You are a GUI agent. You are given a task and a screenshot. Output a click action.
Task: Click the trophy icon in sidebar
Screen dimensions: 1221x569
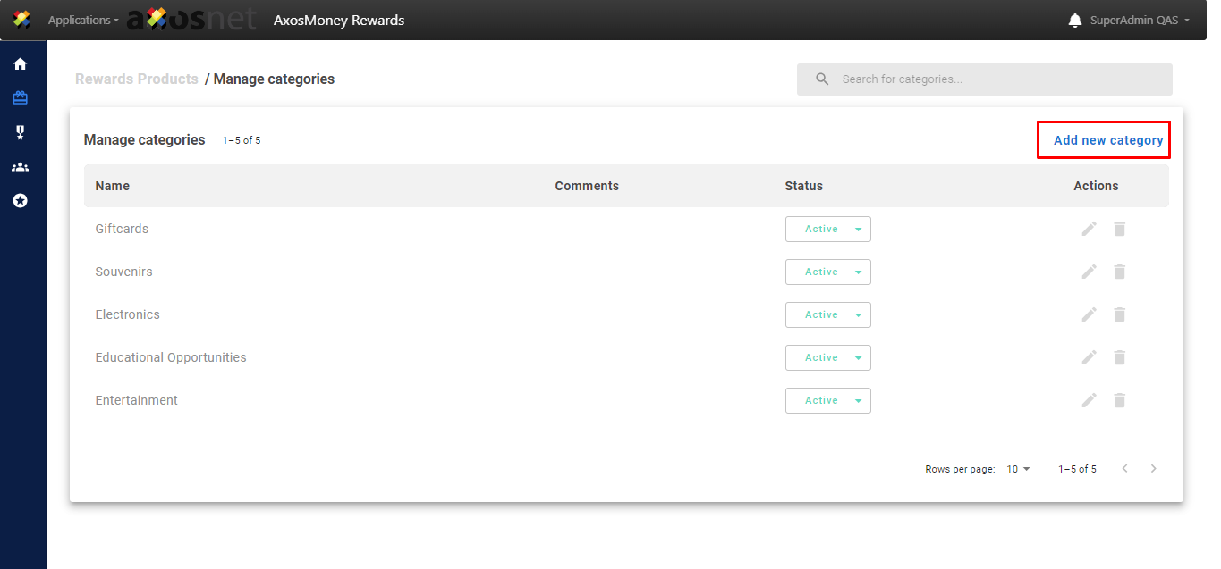(x=20, y=132)
